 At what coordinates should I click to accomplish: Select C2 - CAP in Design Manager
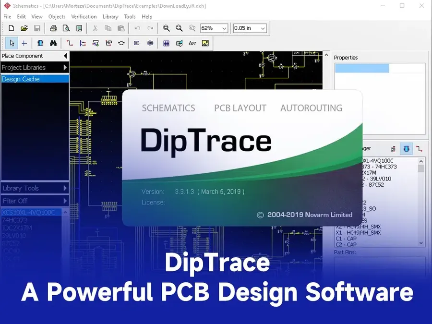(x=346, y=245)
